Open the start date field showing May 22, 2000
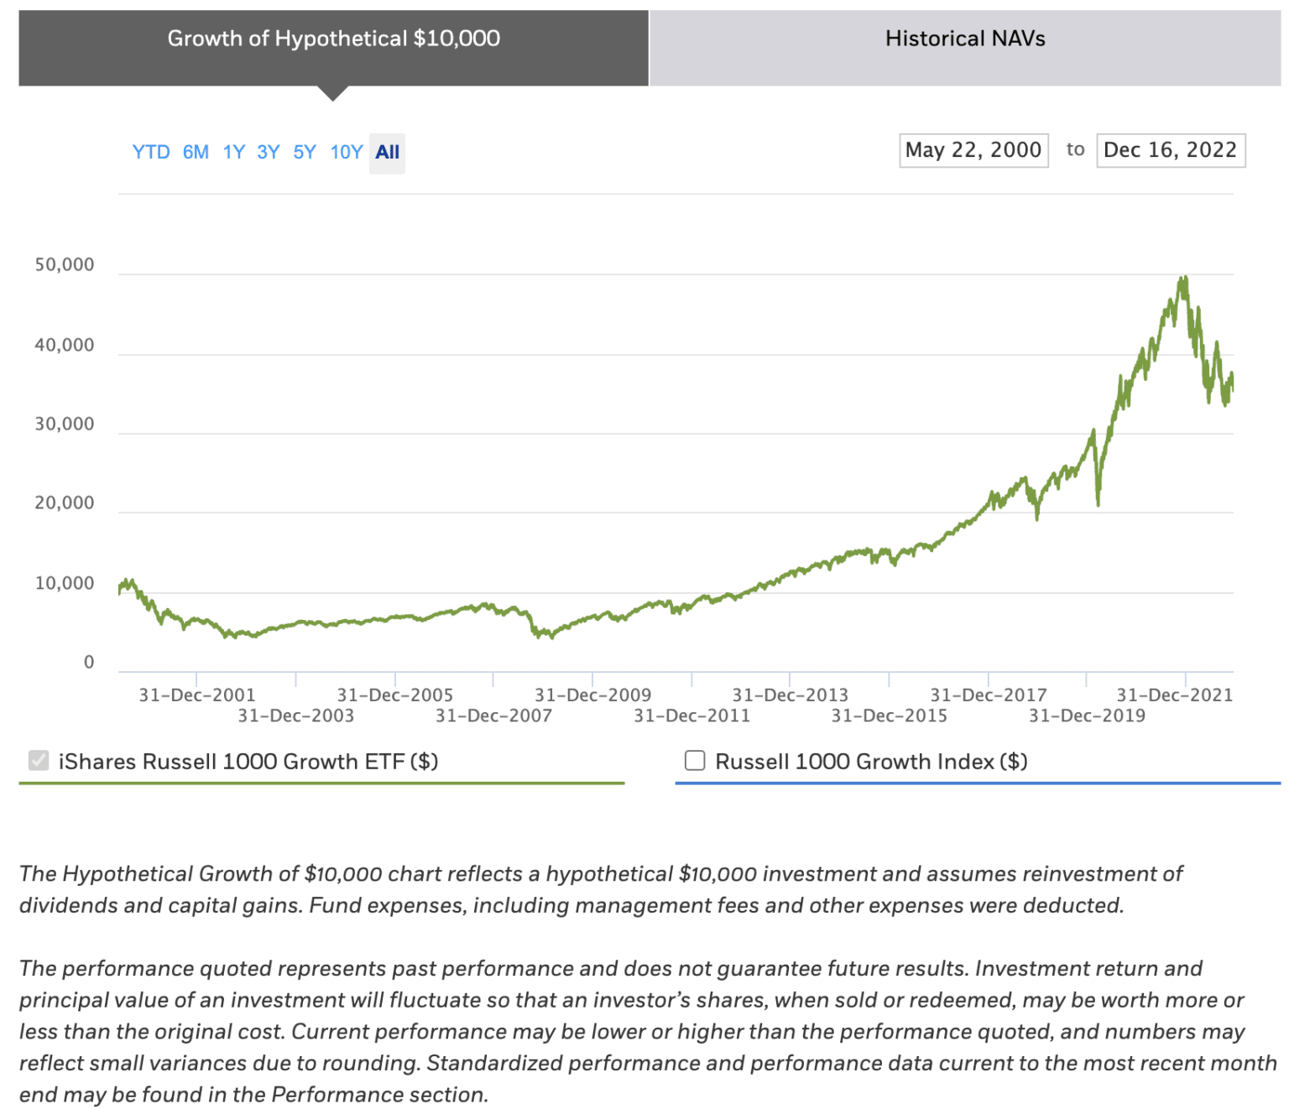The width and height of the screenshot is (1289, 1109). 973,151
